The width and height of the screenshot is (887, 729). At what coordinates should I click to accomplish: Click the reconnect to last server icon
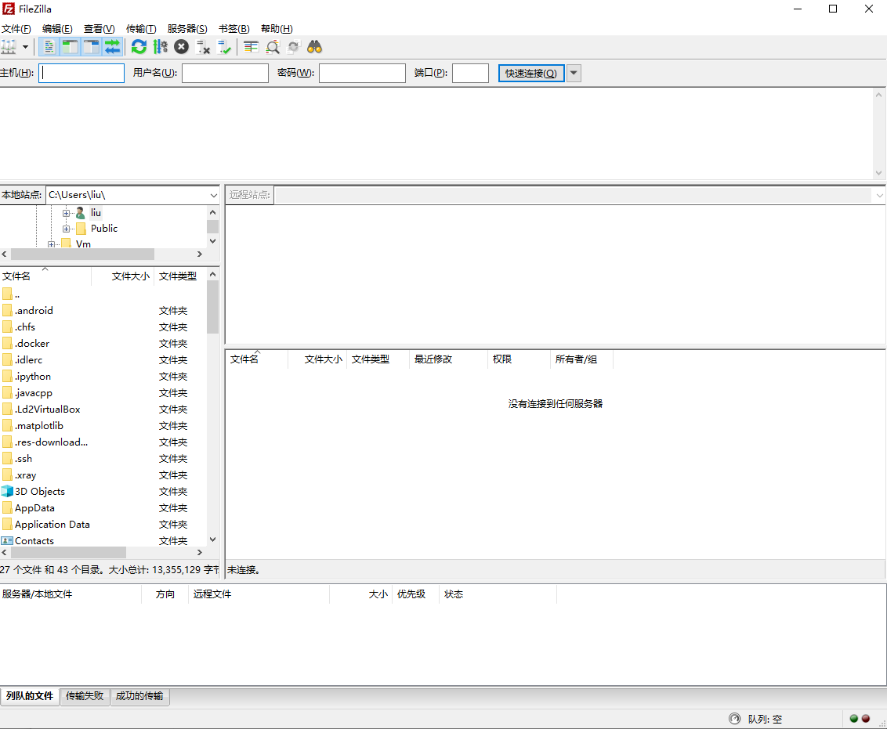pyautogui.click(x=224, y=47)
